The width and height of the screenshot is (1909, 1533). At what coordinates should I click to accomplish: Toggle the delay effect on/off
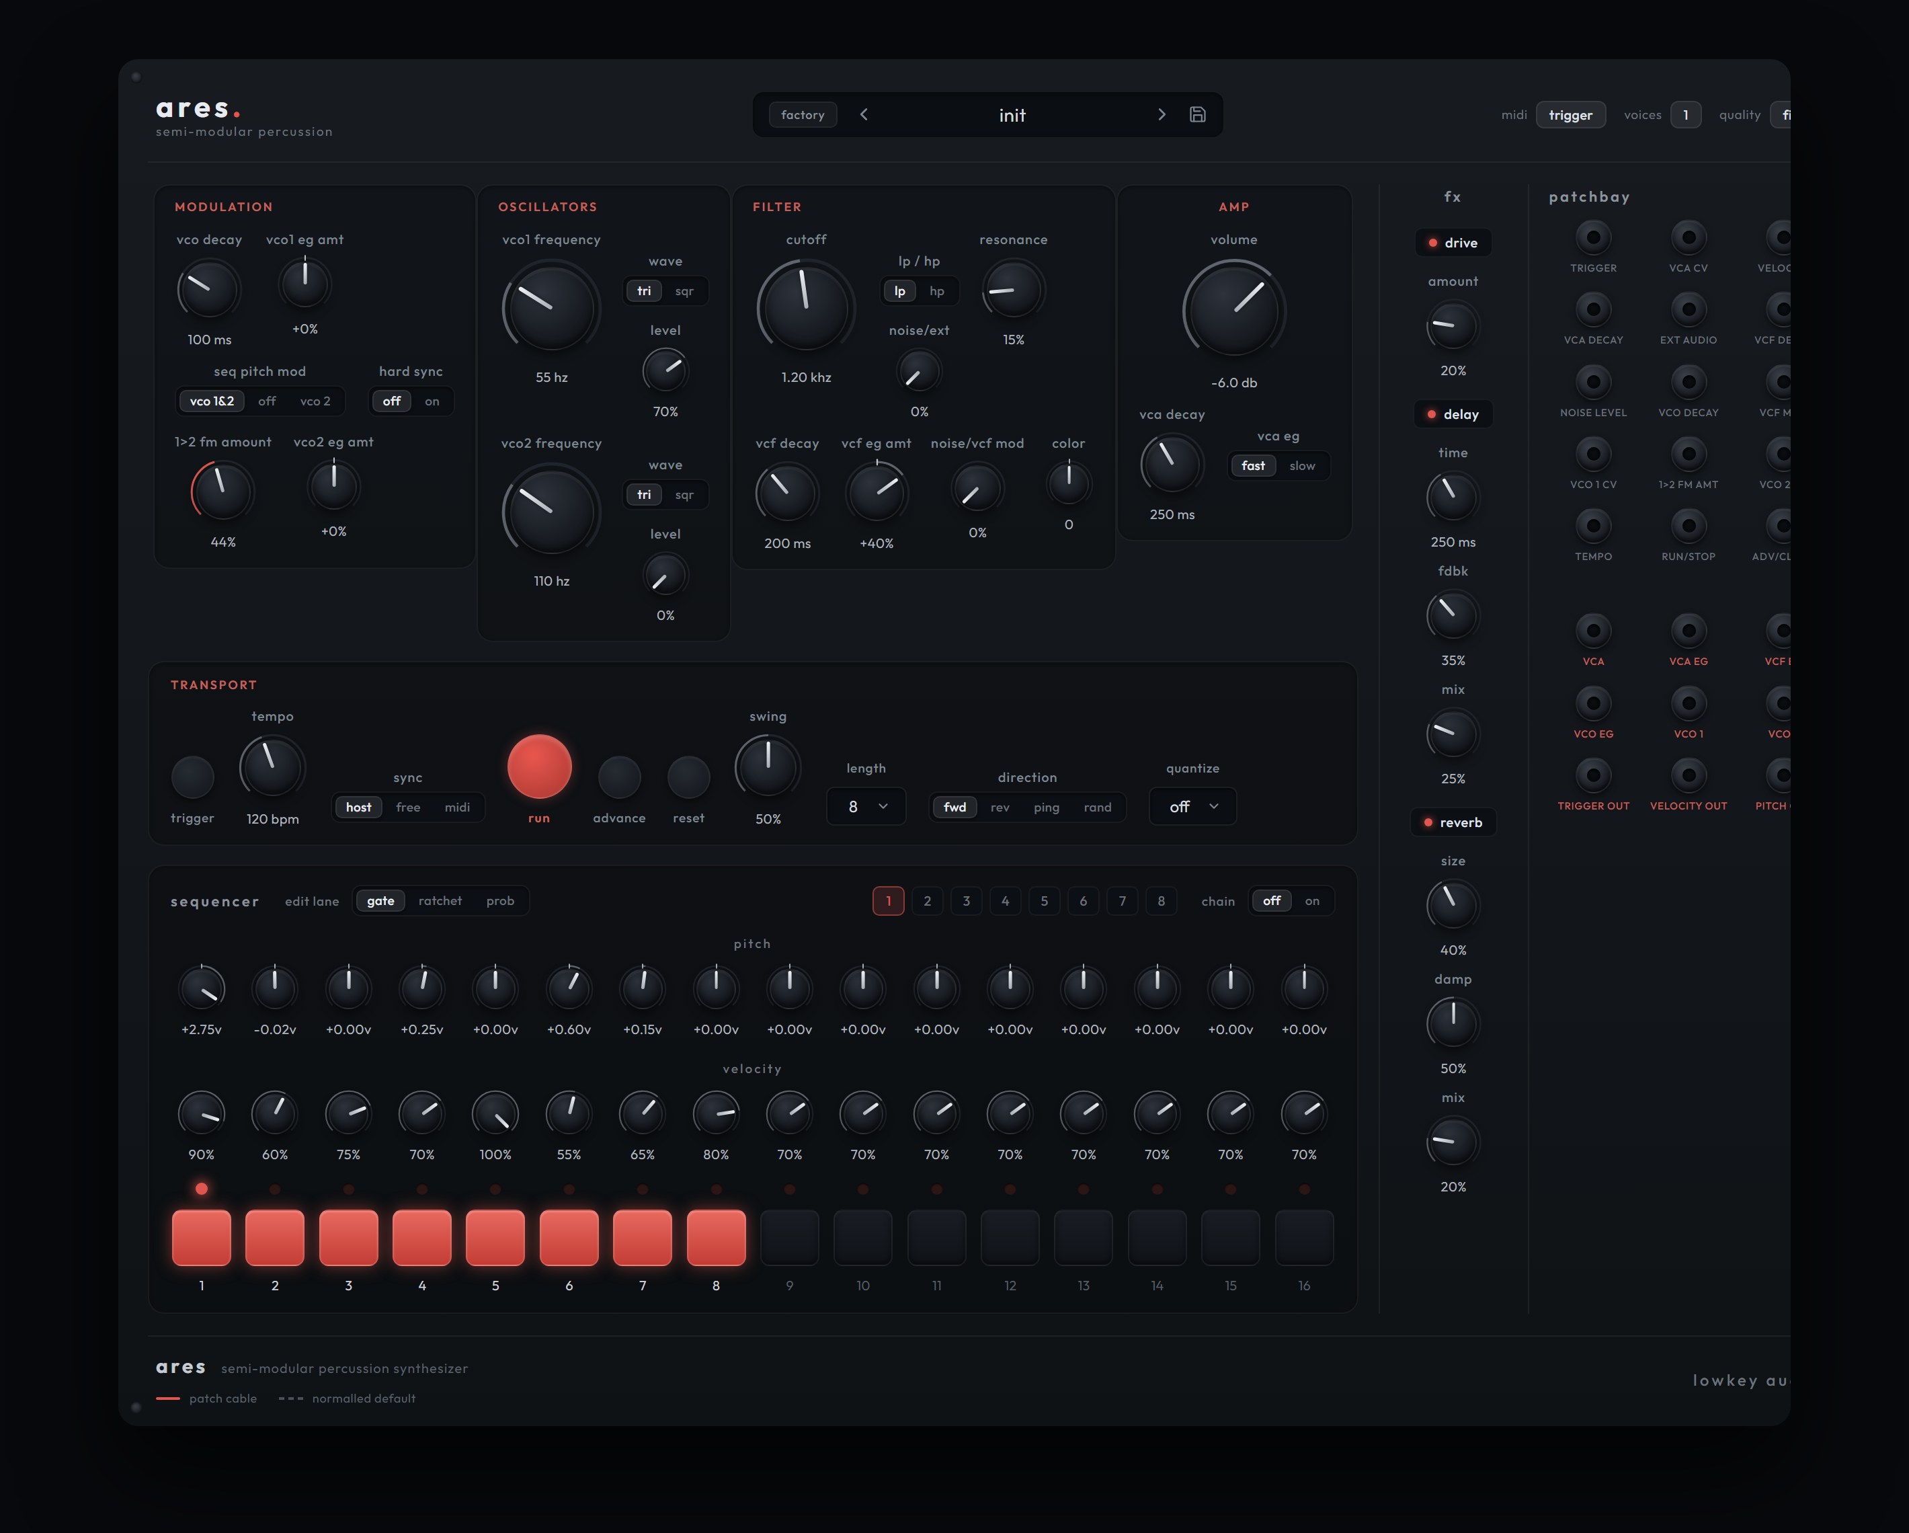click(1452, 414)
